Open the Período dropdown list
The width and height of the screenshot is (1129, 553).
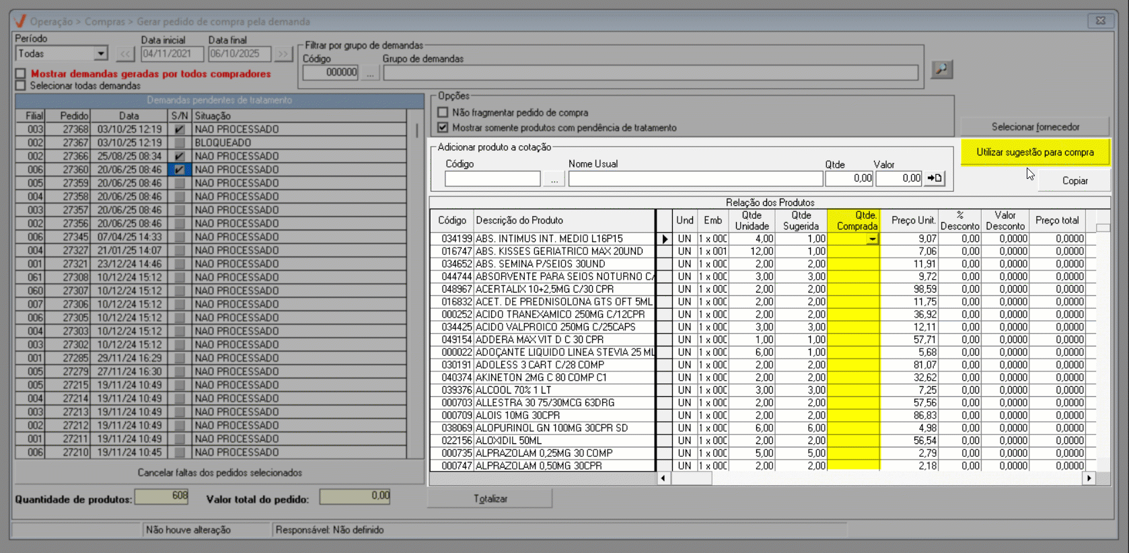click(100, 54)
